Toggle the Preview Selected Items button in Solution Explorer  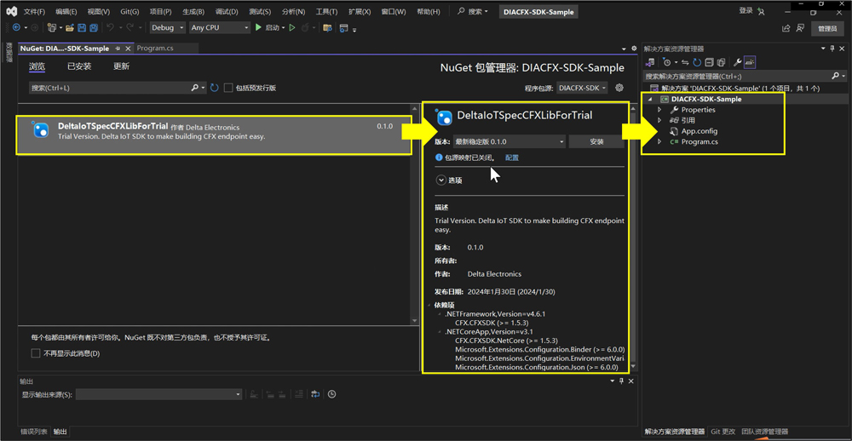pyautogui.click(x=750, y=62)
